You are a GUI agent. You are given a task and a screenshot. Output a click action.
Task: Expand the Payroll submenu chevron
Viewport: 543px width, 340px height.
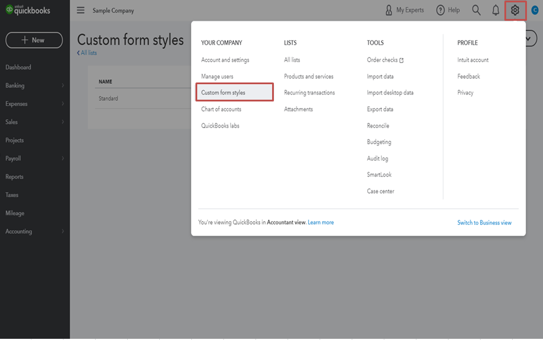tap(63, 158)
